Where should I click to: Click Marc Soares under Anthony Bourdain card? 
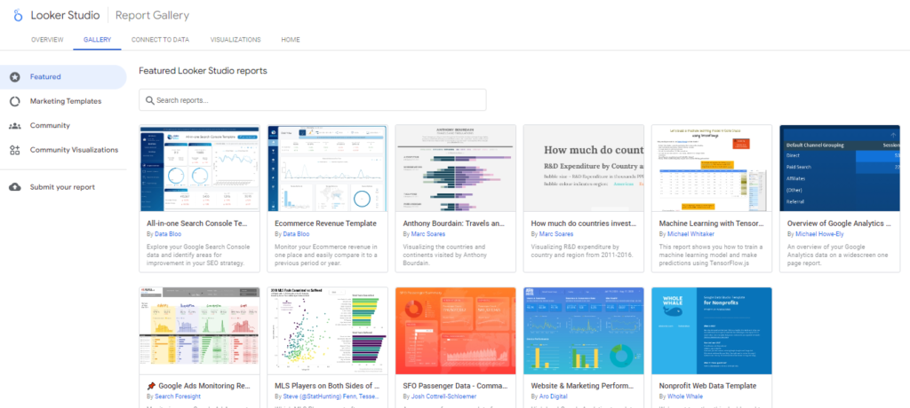pyautogui.click(x=427, y=234)
